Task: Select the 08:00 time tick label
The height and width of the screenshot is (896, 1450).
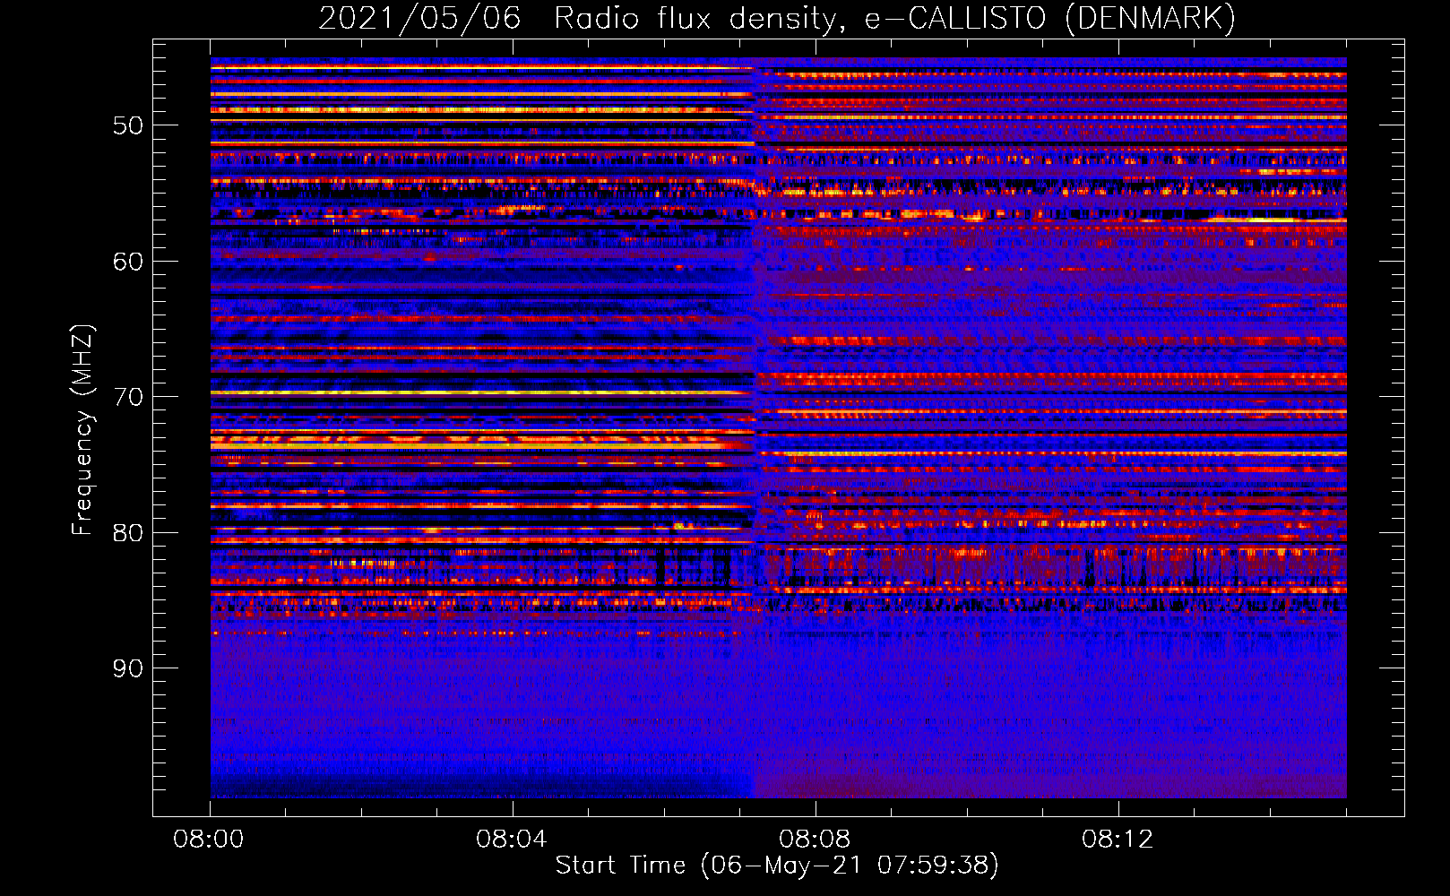Action: point(209,840)
